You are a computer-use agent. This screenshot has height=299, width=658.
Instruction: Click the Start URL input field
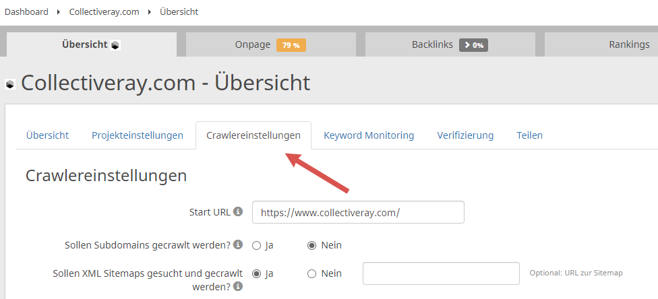tap(358, 212)
